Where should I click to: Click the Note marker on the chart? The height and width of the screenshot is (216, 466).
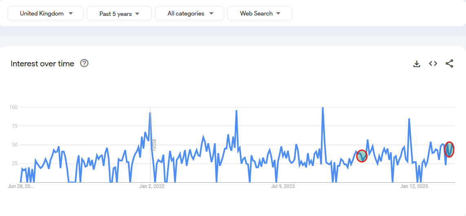coord(154,145)
